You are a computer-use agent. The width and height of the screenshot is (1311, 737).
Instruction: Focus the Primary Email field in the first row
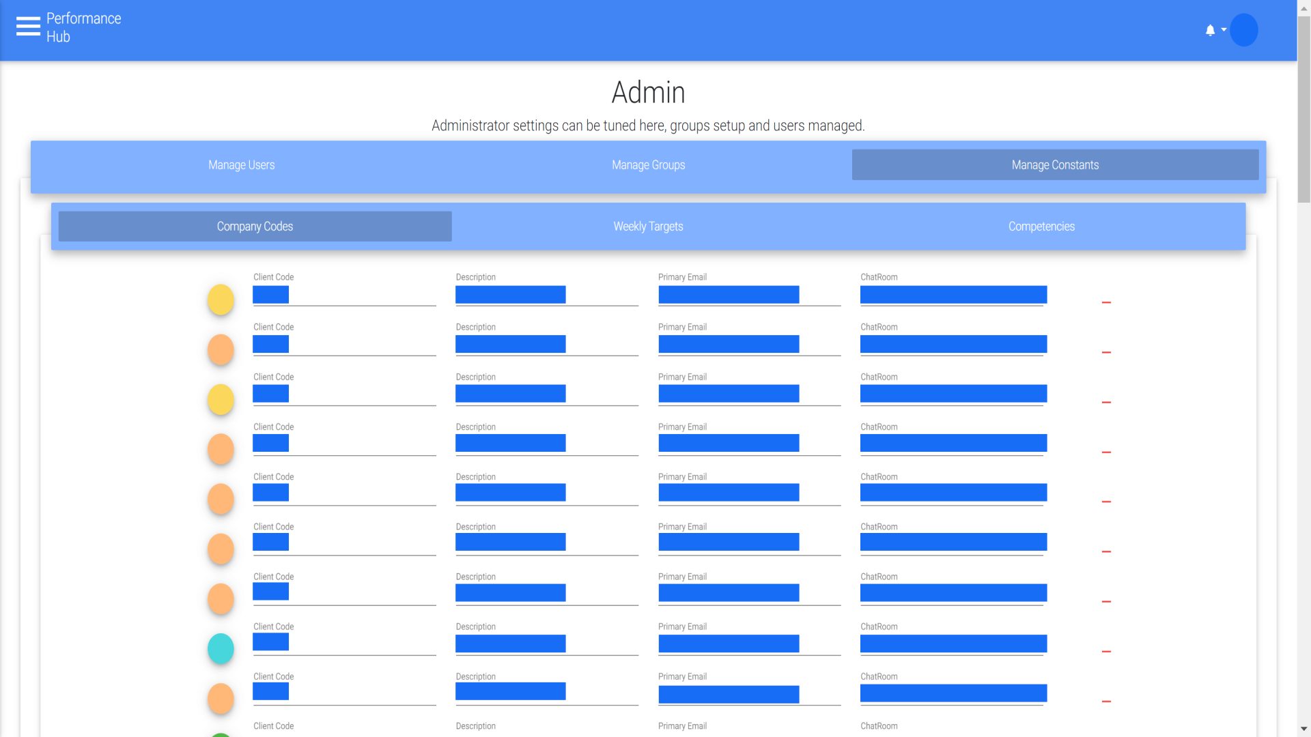point(749,295)
